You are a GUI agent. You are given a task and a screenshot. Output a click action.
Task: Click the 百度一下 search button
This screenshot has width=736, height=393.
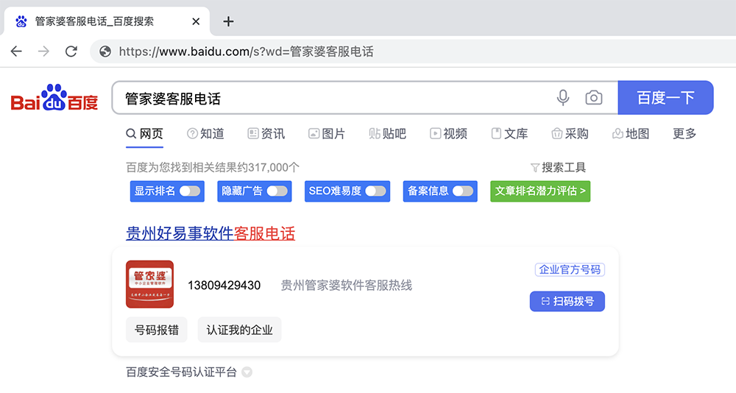pos(665,98)
